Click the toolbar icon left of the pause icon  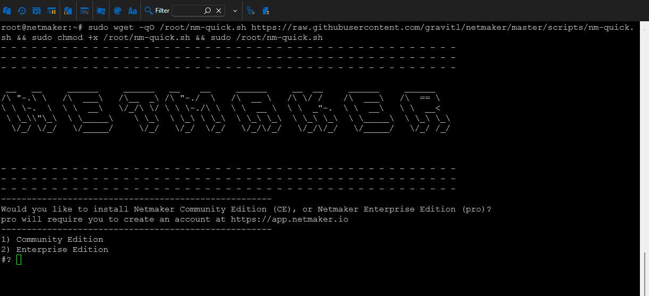37,11
